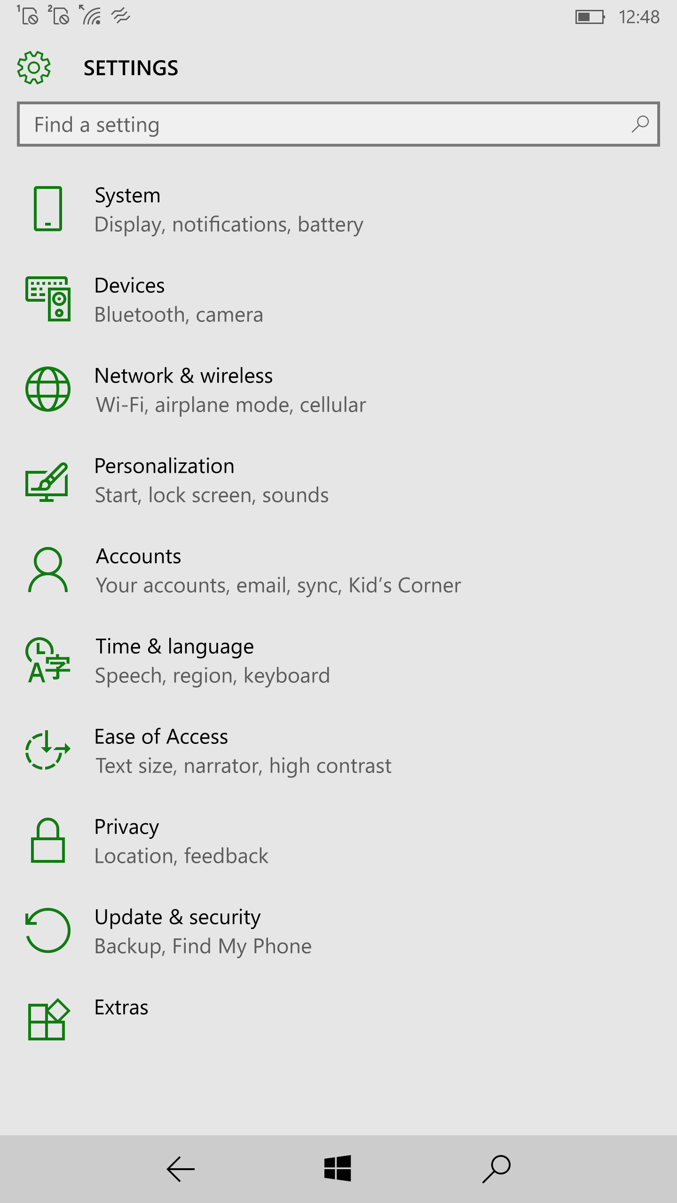Tap the Extras tiles icon

point(49,1019)
